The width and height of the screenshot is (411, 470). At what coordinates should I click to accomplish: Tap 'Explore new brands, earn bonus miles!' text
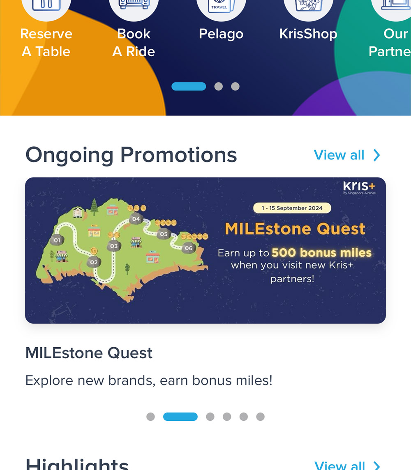point(149,380)
